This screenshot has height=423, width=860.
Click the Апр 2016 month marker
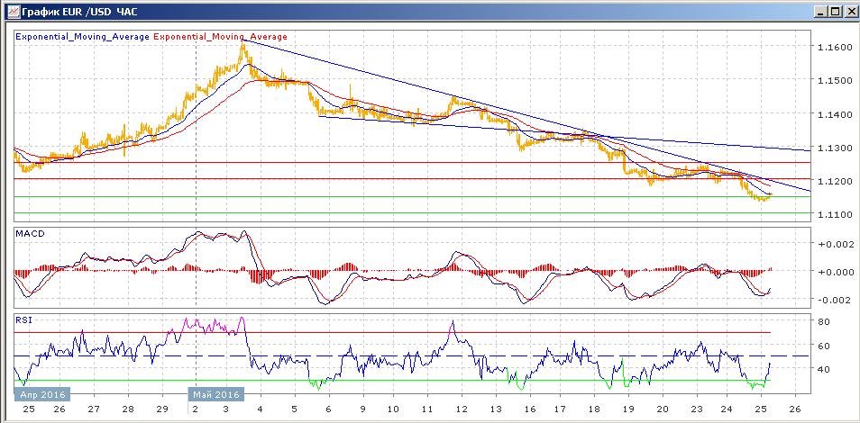(x=41, y=394)
